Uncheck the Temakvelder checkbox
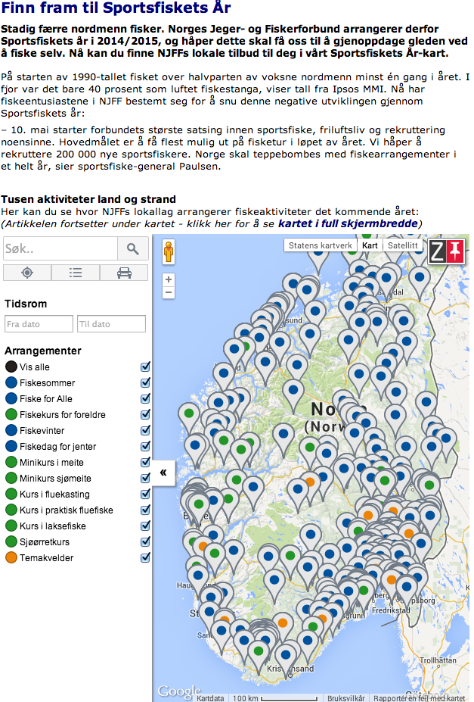The image size is (474, 702). (x=145, y=557)
